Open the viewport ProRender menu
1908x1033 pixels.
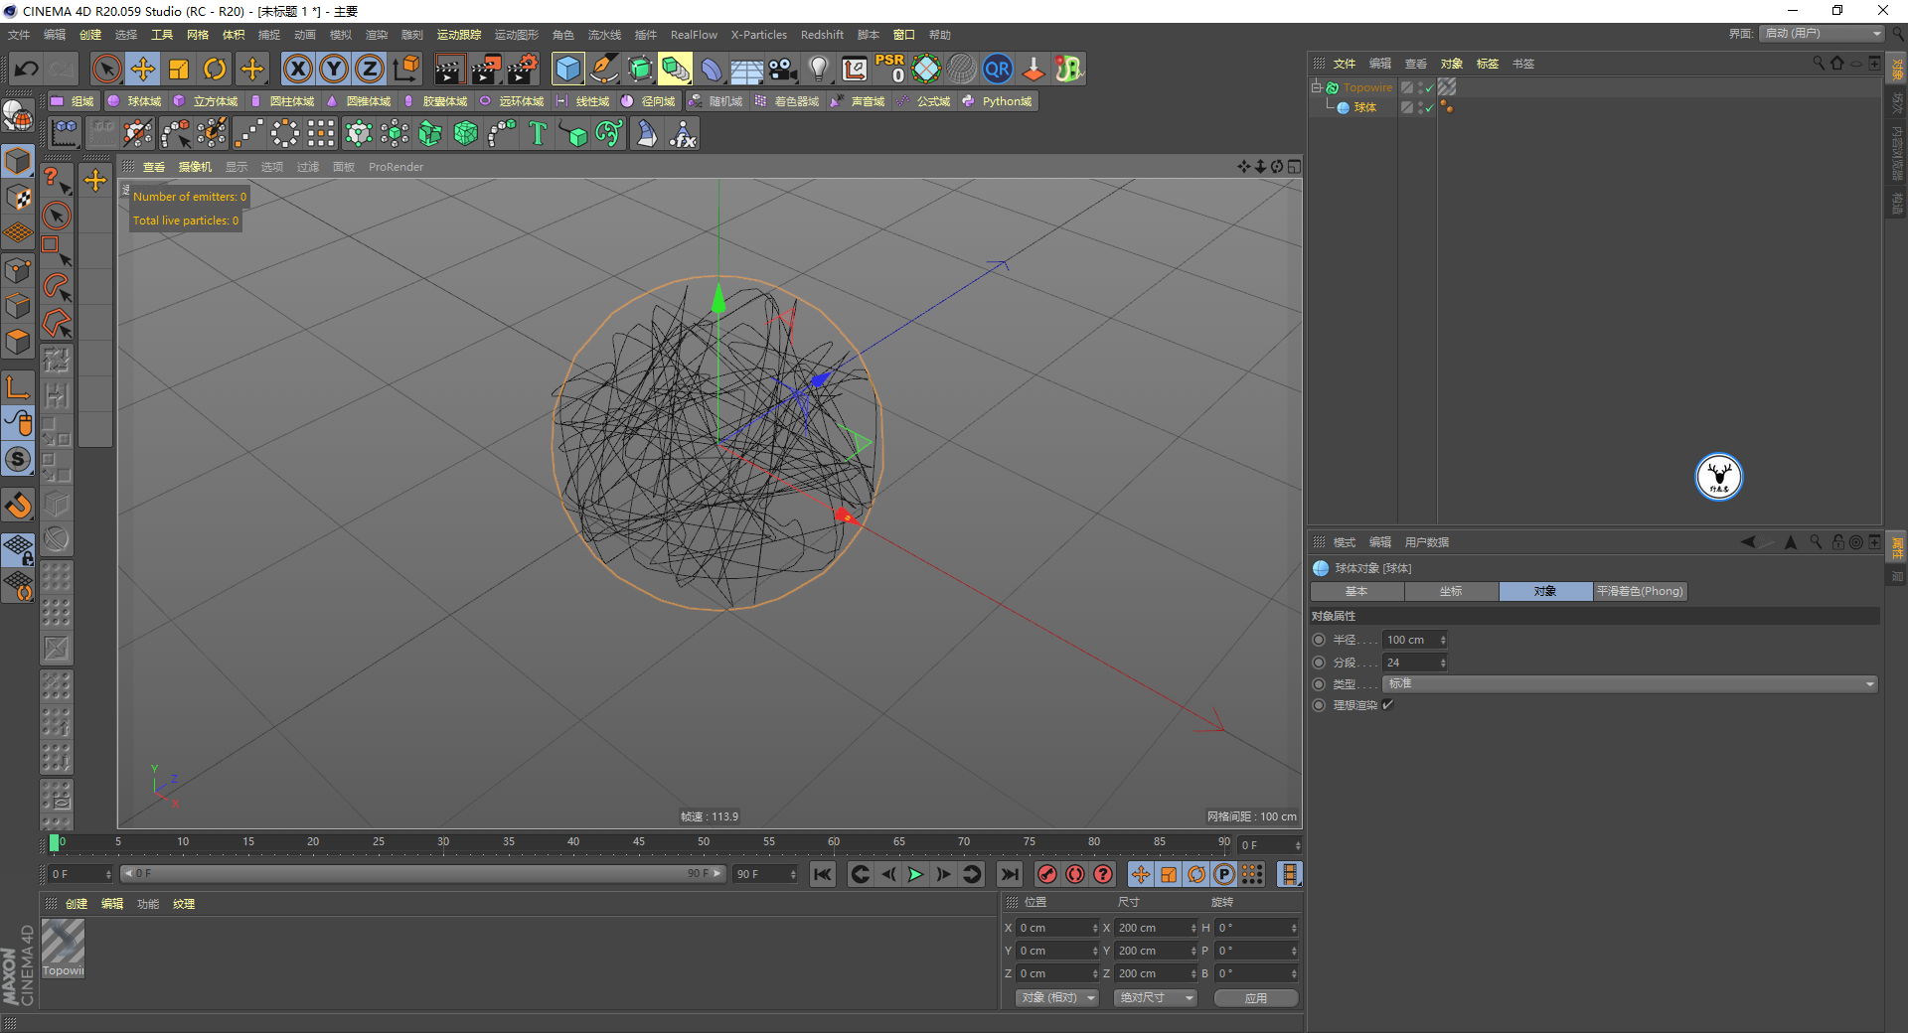[x=396, y=167]
